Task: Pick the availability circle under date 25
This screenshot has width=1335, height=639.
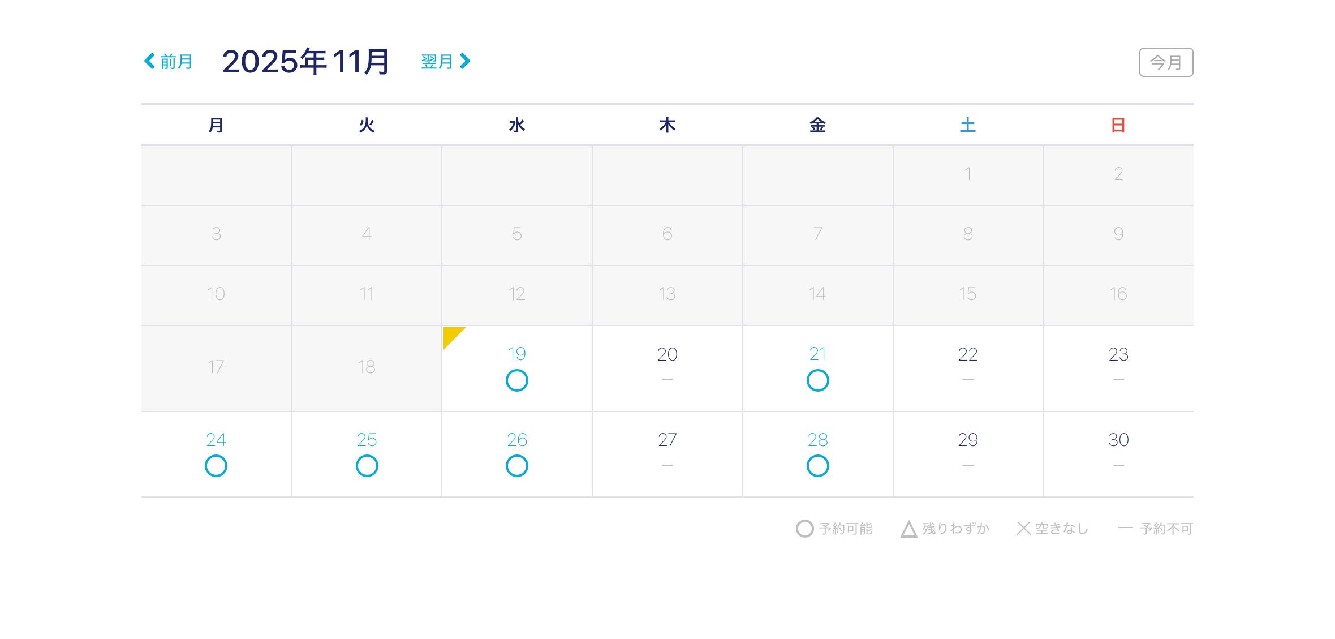Action: pyautogui.click(x=367, y=466)
